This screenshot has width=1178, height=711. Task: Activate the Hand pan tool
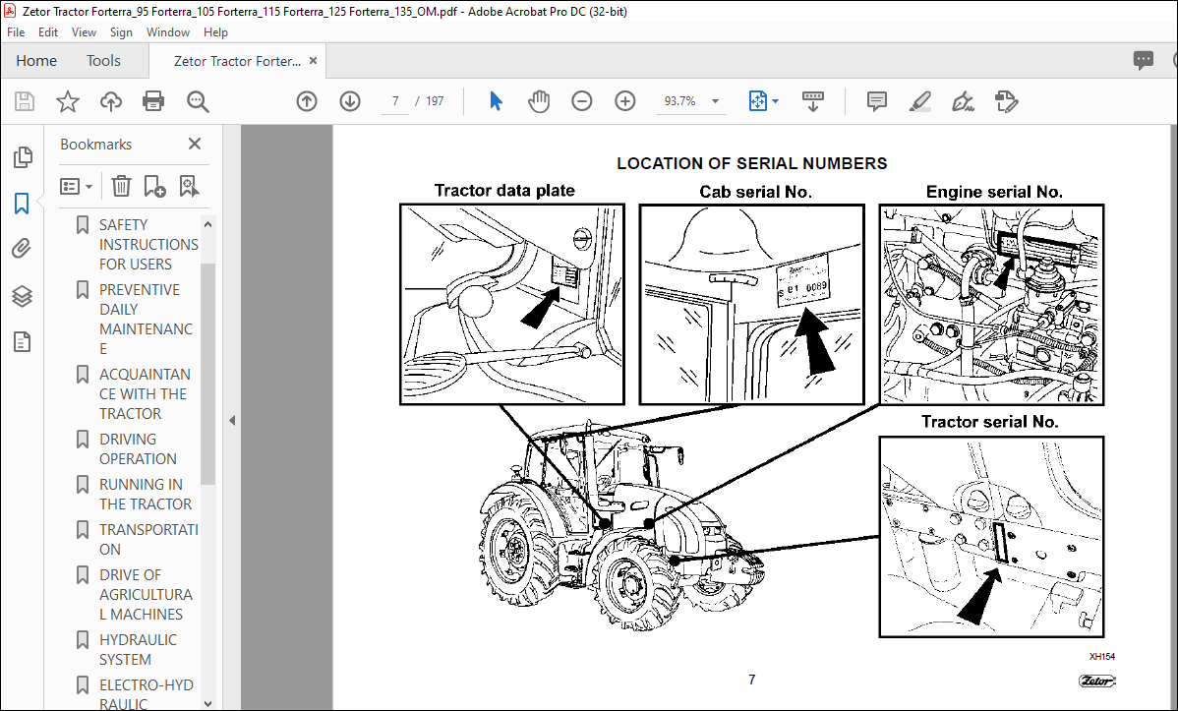(539, 100)
